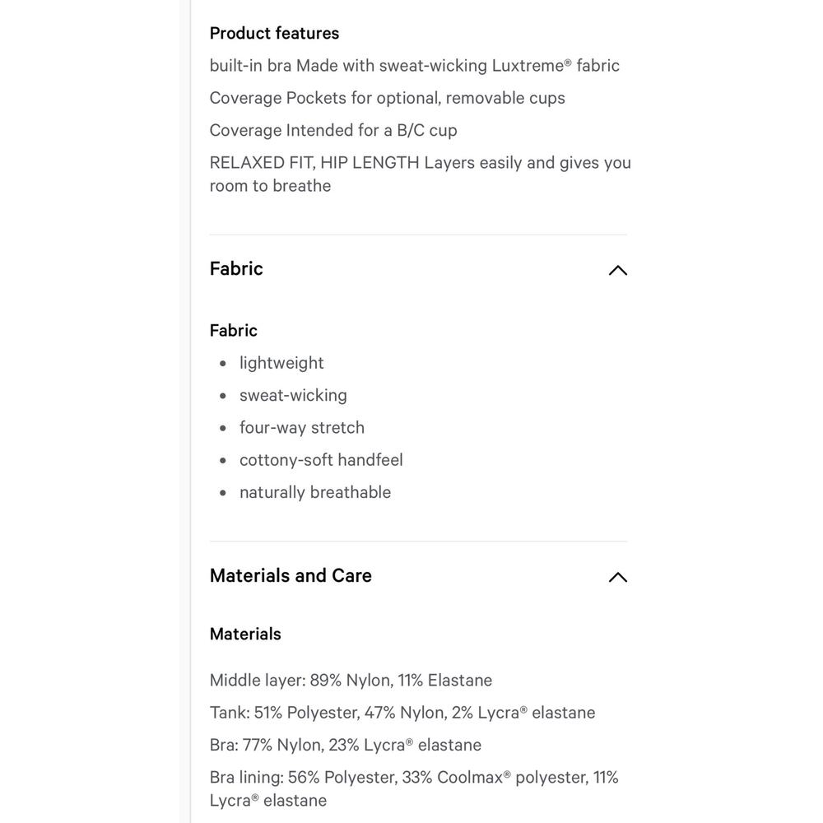Collapse the Materials and Care chevron
The image size is (823, 823).
[617, 577]
